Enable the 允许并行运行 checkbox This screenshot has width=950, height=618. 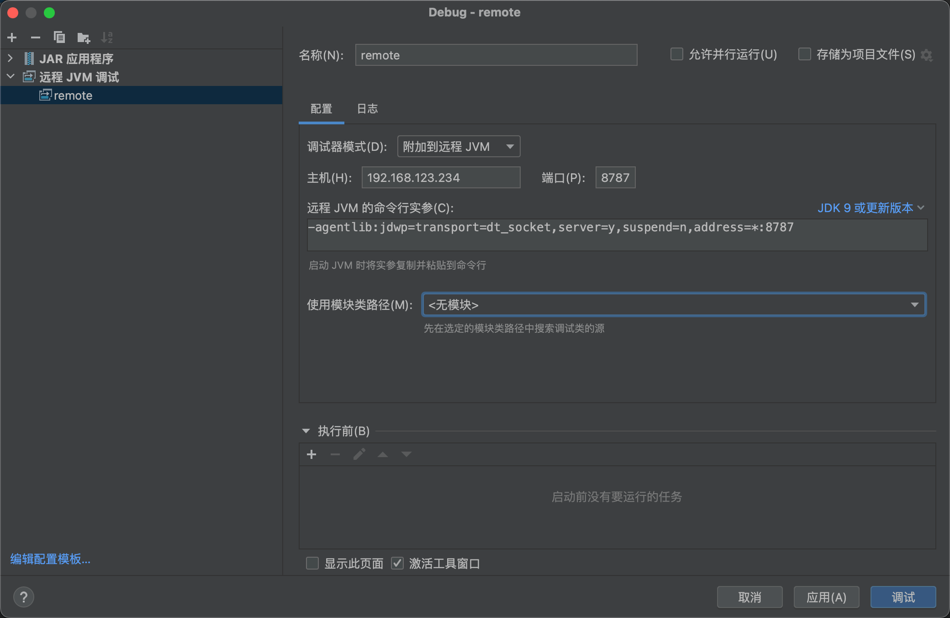tap(676, 54)
